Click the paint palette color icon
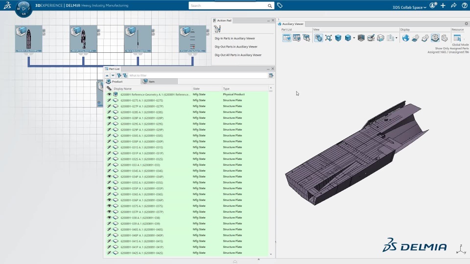 click(371, 38)
